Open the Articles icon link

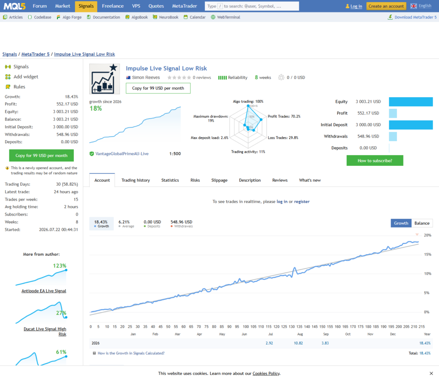5,17
